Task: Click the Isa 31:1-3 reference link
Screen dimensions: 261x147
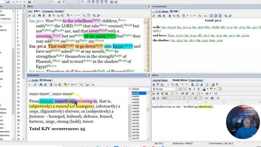Action: (x=184, y=27)
